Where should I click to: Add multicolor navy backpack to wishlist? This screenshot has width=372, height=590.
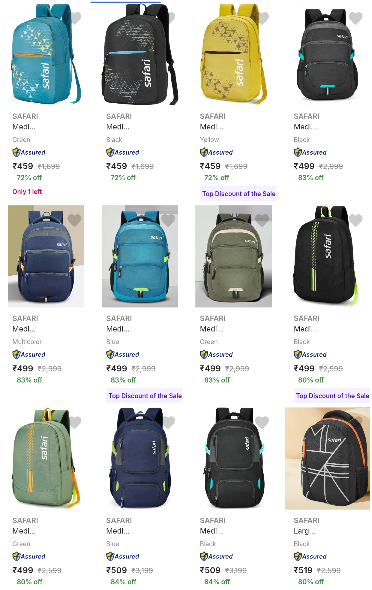[74, 220]
